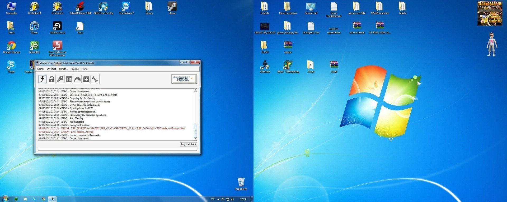Select the Google Chrome desktop icon
The image size is (507, 202).
pos(11,47)
